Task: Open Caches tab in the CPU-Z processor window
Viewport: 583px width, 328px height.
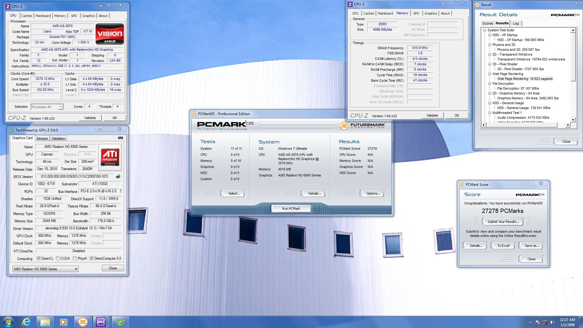Action: pyautogui.click(x=26, y=16)
